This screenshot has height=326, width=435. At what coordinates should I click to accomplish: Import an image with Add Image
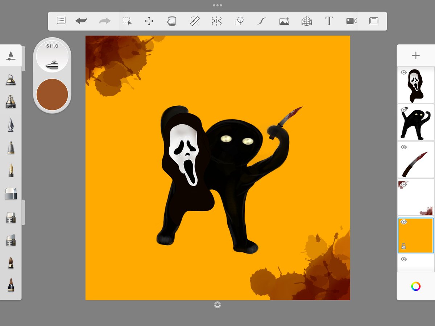pyautogui.click(x=284, y=21)
